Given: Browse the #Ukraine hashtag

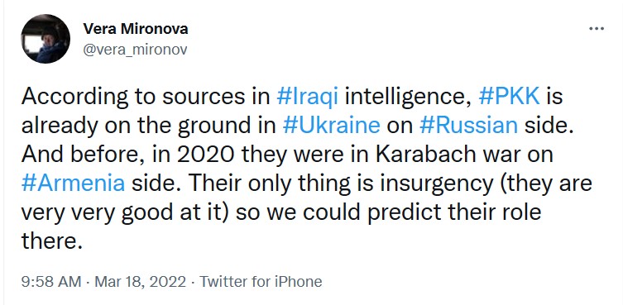Looking at the screenshot, I should tap(332, 126).
